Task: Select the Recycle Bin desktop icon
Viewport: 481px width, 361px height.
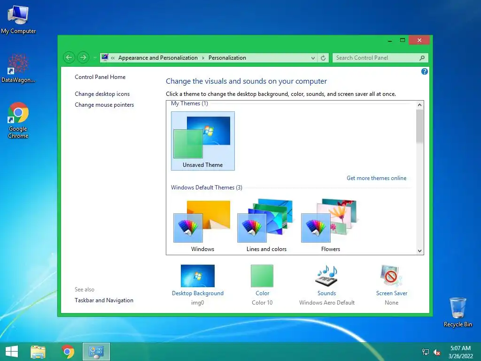Action: click(458, 312)
